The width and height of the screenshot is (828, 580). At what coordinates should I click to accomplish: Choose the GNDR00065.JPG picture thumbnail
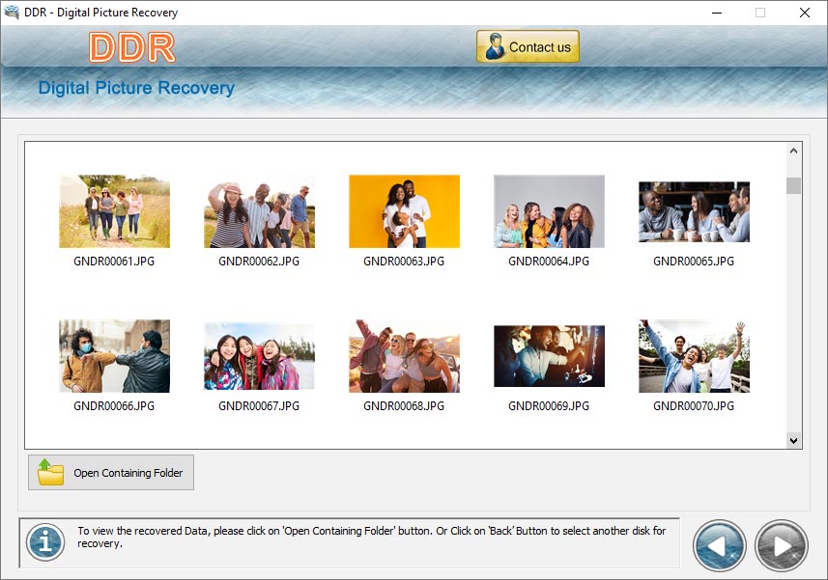click(x=694, y=211)
